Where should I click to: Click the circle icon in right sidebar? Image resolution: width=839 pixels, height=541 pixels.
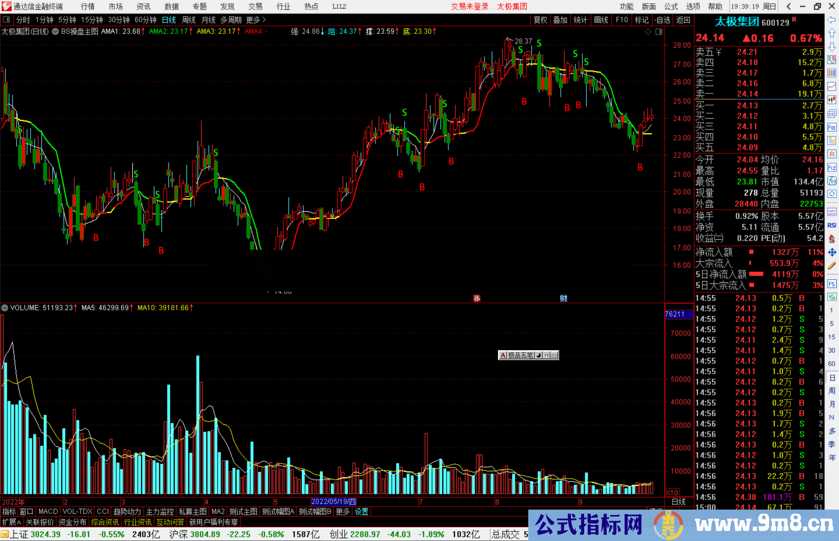click(x=832, y=194)
